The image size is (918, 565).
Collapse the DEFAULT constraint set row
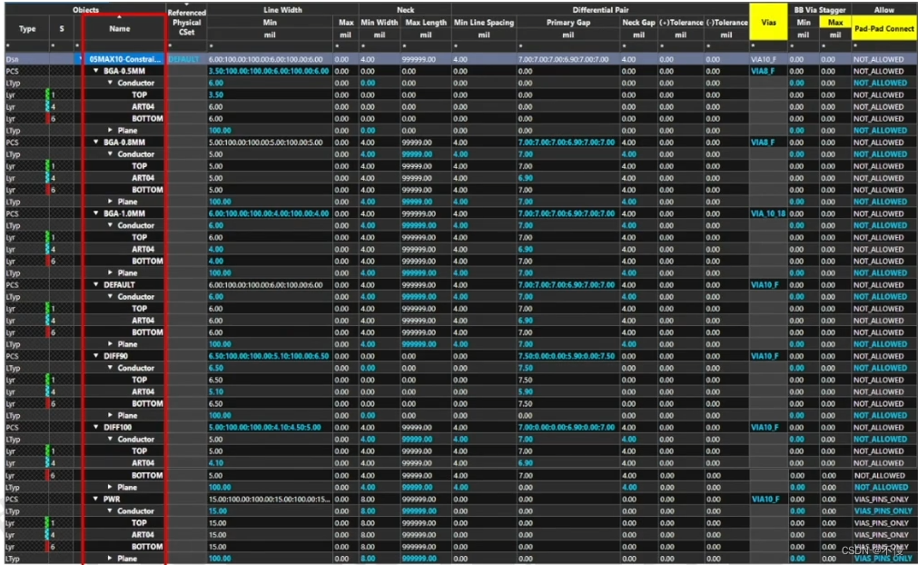(x=96, y=284)
